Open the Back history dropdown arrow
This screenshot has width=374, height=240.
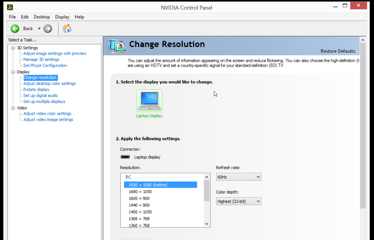39,29
